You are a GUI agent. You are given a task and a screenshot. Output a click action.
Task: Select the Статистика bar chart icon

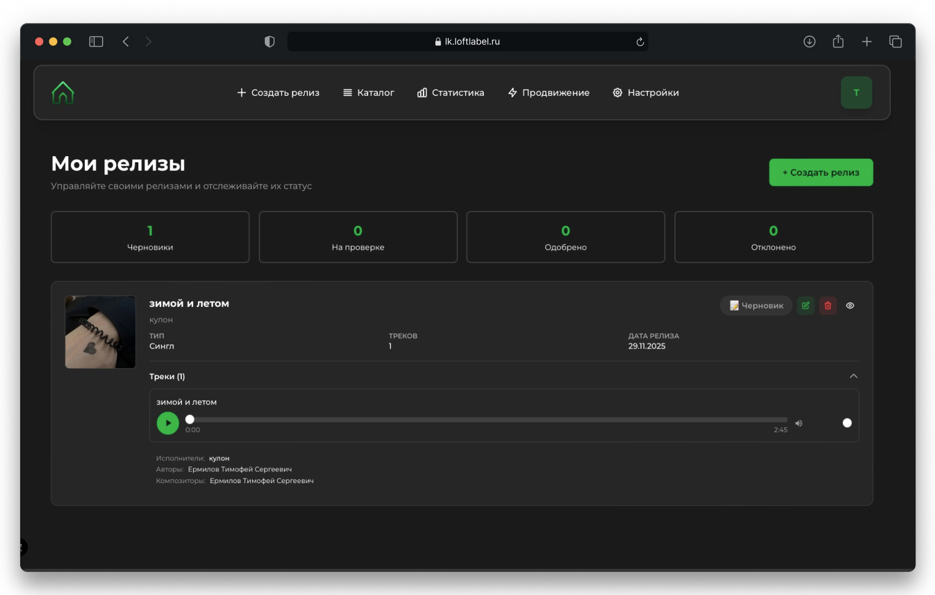pyautogui.click(x=421, y=93)
